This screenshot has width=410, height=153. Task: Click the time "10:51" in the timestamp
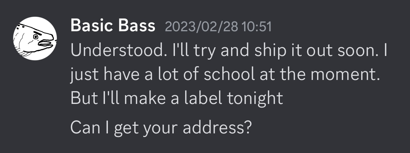(257, 27)
